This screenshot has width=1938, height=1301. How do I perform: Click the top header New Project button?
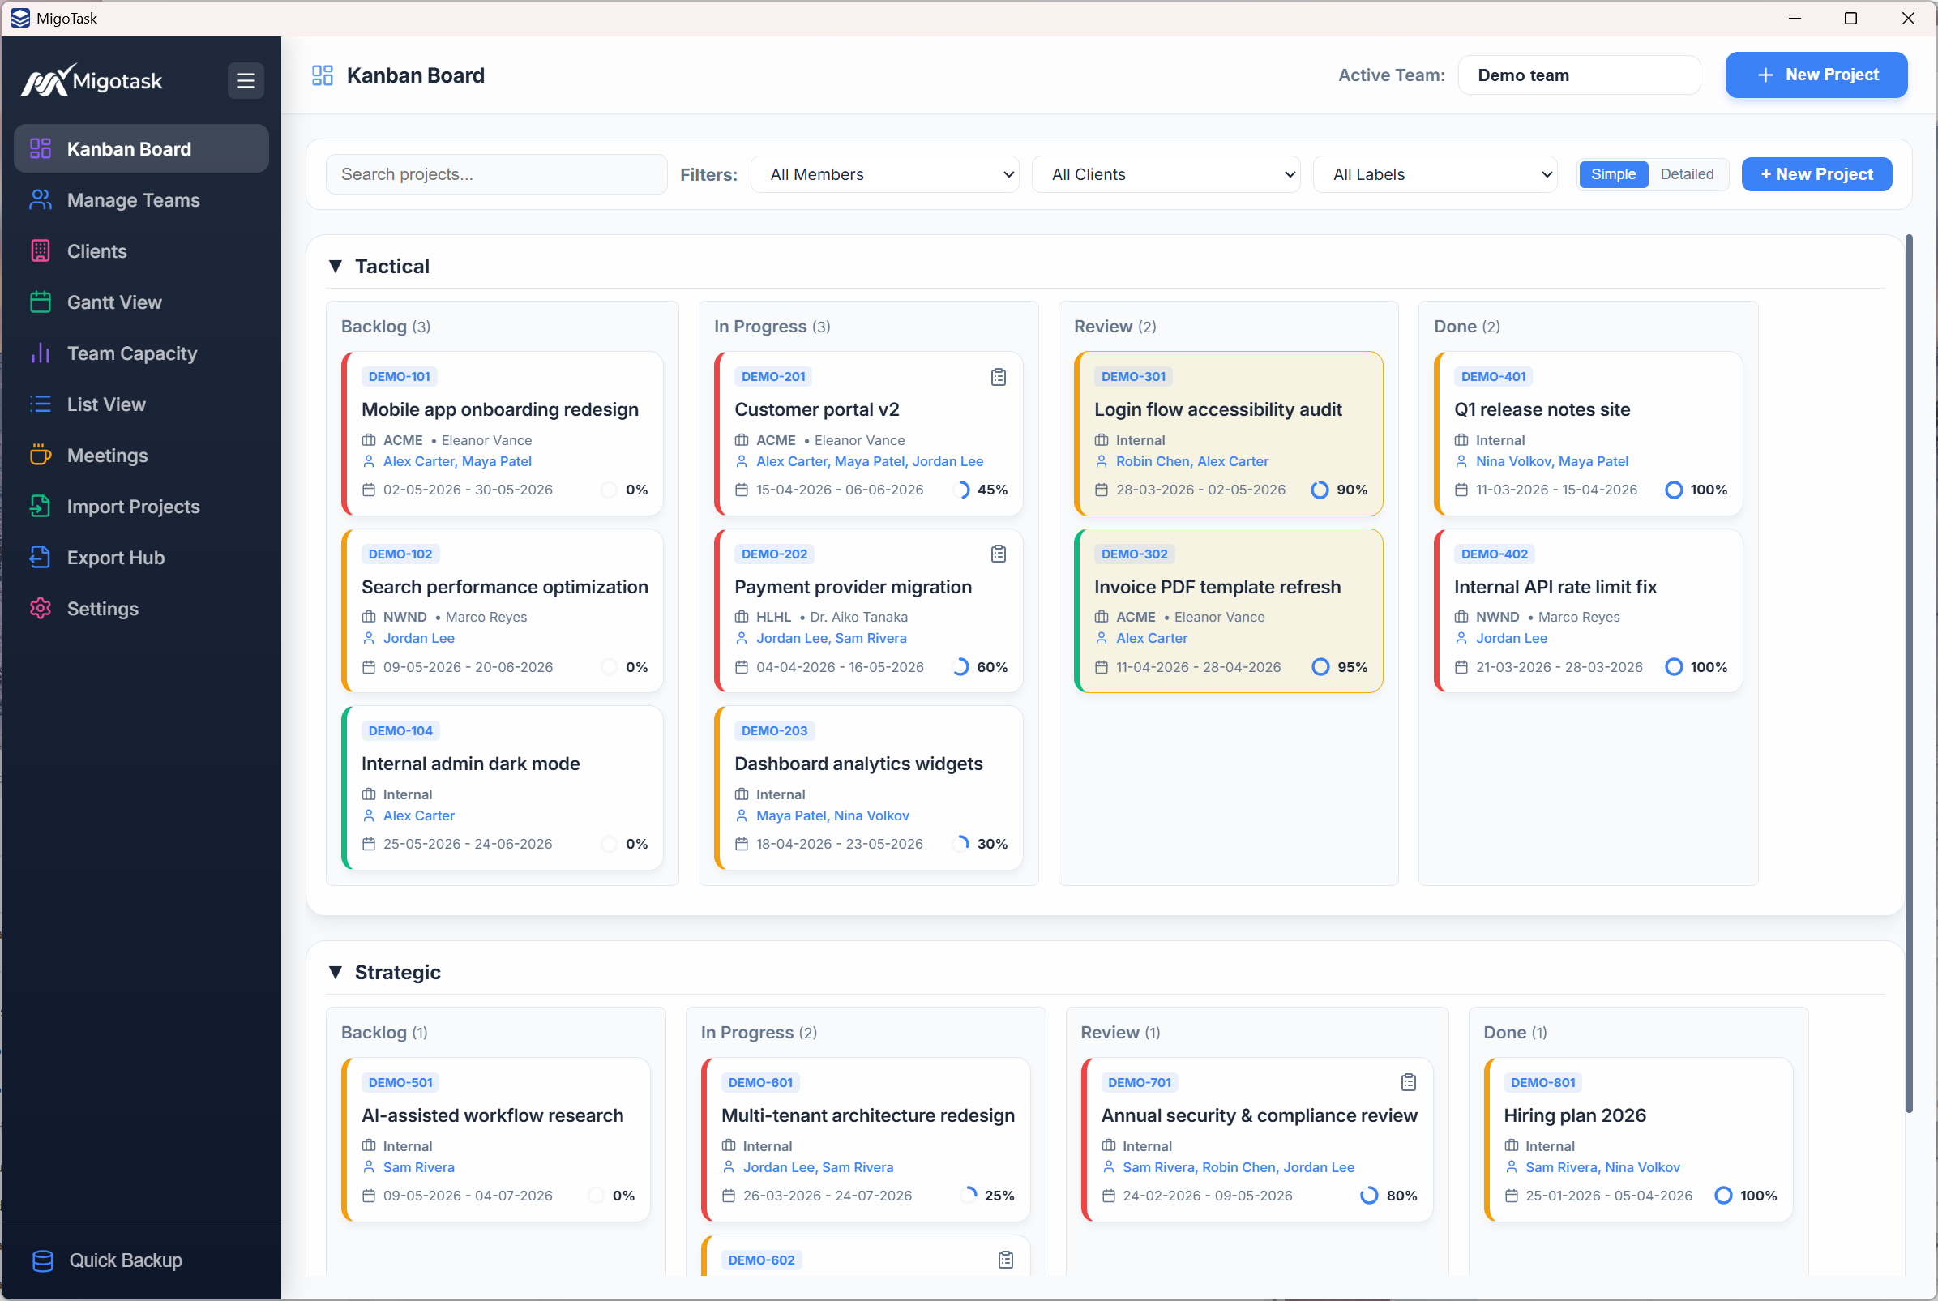coord(1816,75)
